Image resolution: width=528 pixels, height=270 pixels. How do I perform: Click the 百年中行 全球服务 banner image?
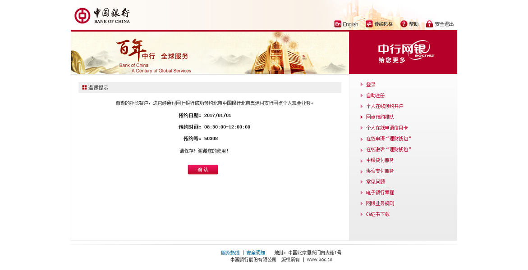click(210, 53)
